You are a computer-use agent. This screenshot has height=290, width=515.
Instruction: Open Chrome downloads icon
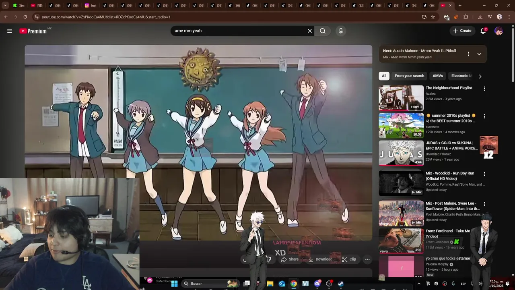(x=480, y=17)
